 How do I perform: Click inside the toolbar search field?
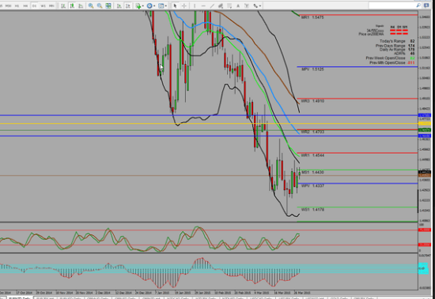point(391,6)
